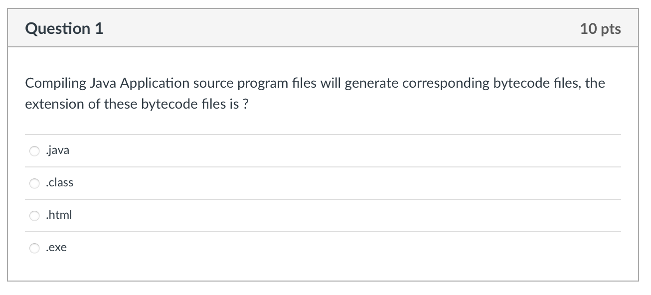Click the ".java" answer label text

57,150
